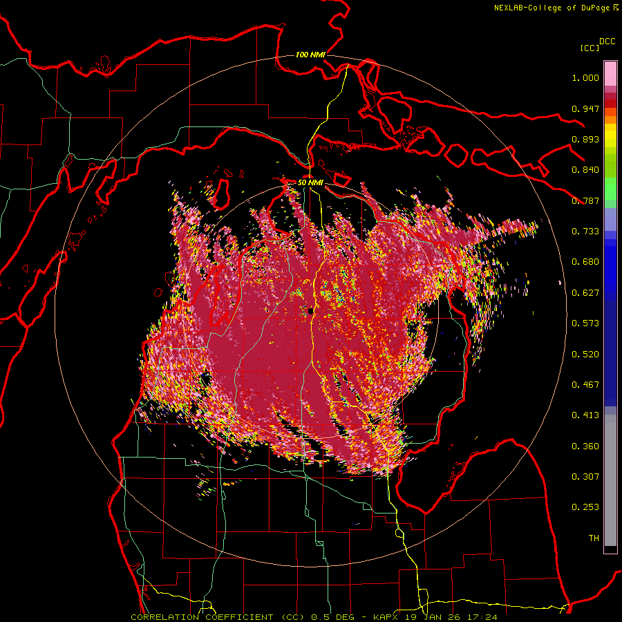
Task: Select the 0.413 scale value
Action: pos(585,415)
